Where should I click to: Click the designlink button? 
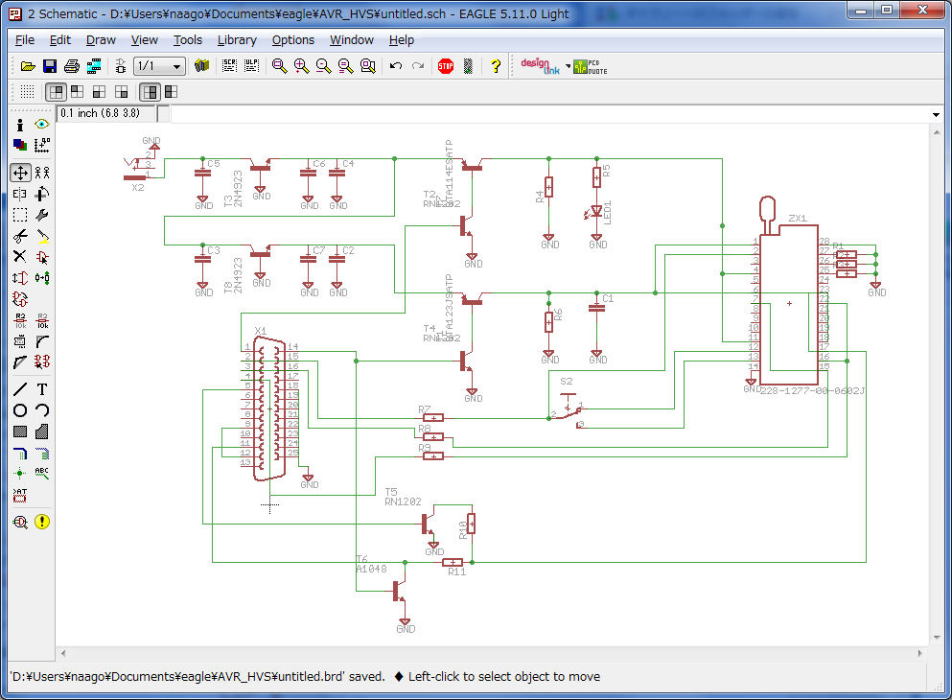541,66
